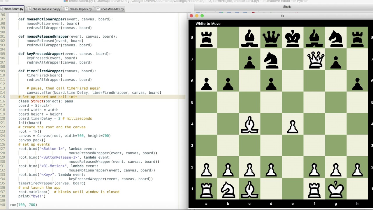Select the black rook on a8
The width and height of the screenshot is (373, 210).
(x=206, y=39)
